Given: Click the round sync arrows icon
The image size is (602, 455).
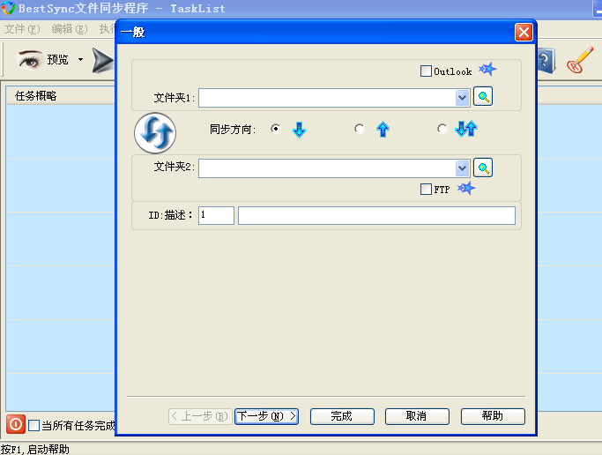Looking at the screenshot, I should pyautogui.click(x=155, y=133).
